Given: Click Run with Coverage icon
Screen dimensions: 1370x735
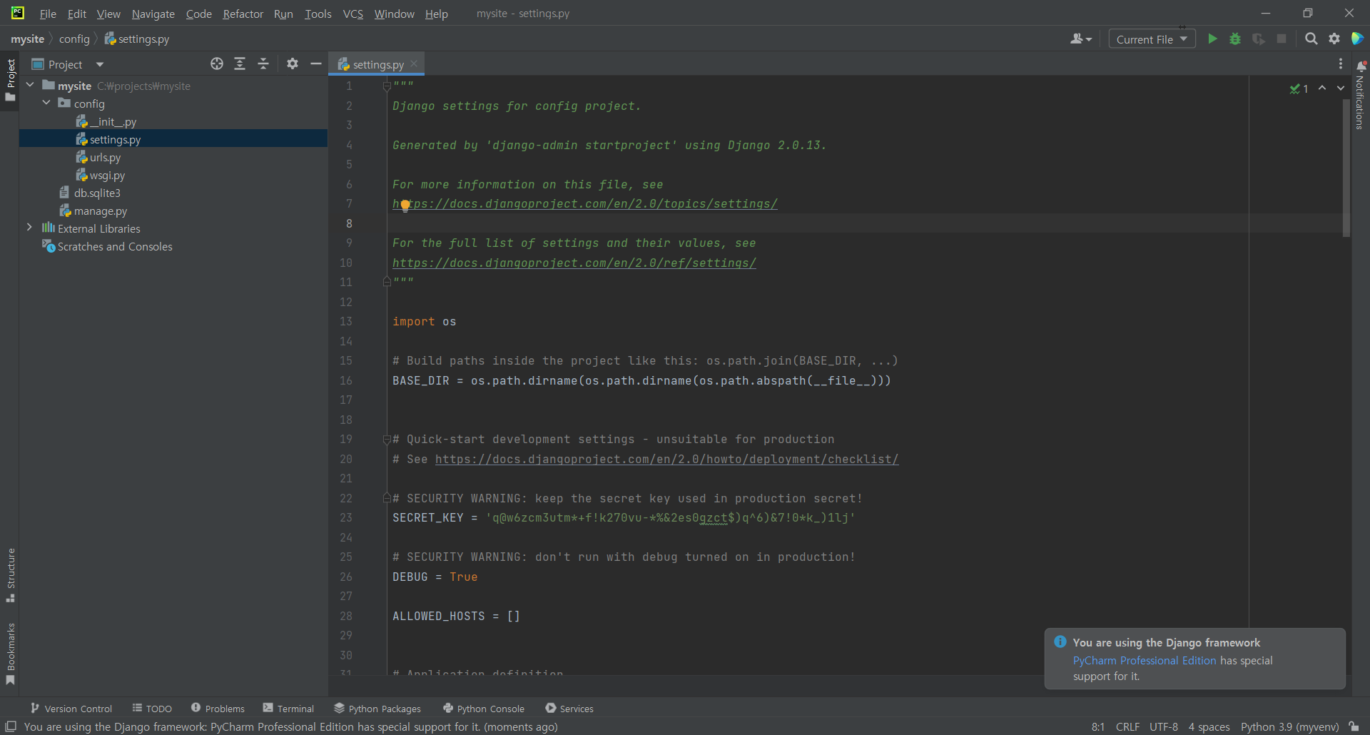Looking at the screenshot, I should click(x=1259, y=39).
